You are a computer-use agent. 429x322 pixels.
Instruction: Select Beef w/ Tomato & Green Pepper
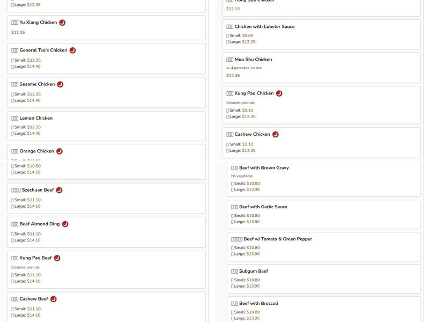(324, 247)
